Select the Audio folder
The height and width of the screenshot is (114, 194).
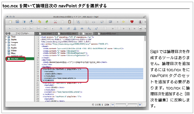pyautogui.click(x=12, y=48)
